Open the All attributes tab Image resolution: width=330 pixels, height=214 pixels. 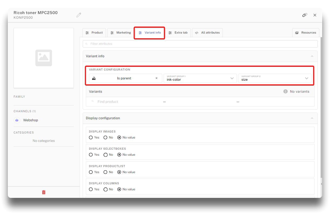(x=207, y=33)
